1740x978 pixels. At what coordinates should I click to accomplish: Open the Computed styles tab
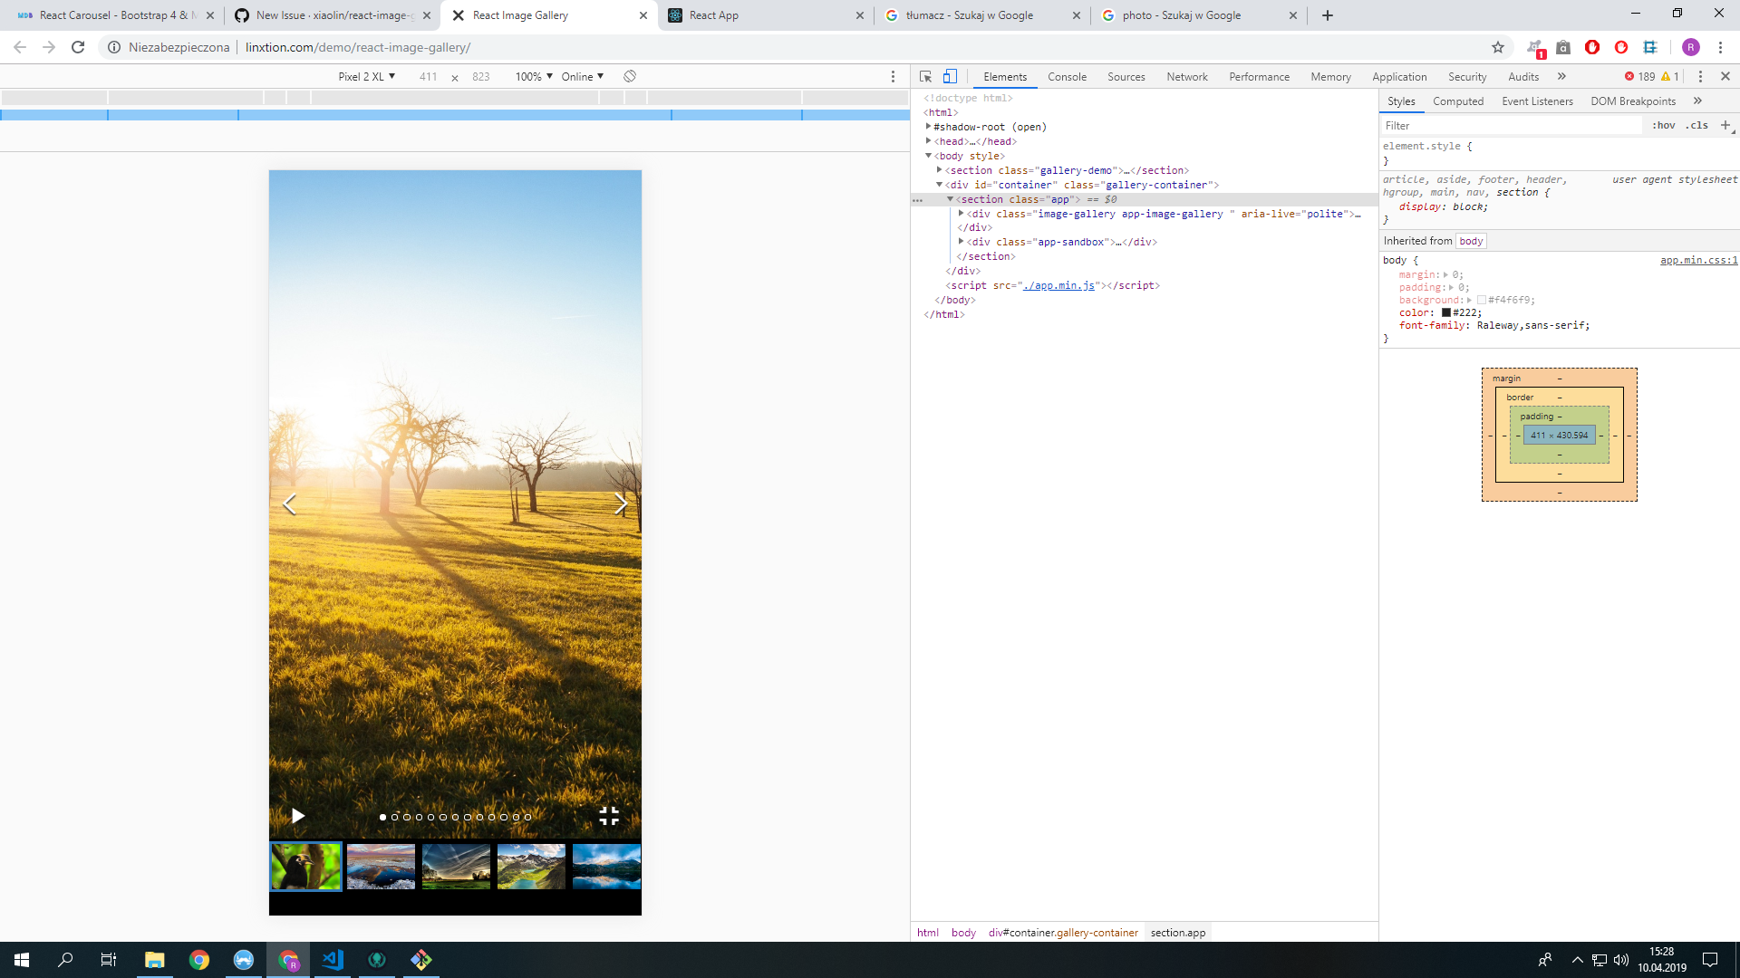pyautogui.click(x=1458, y=101)
